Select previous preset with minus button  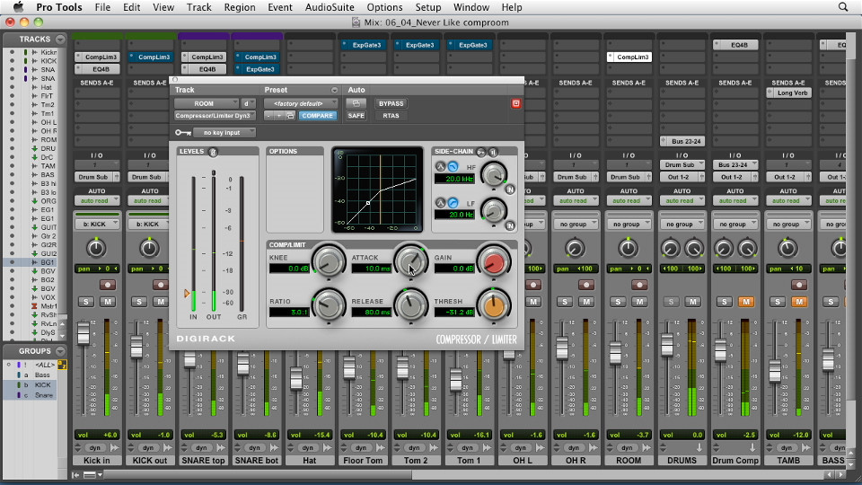(x=268, y=116)
